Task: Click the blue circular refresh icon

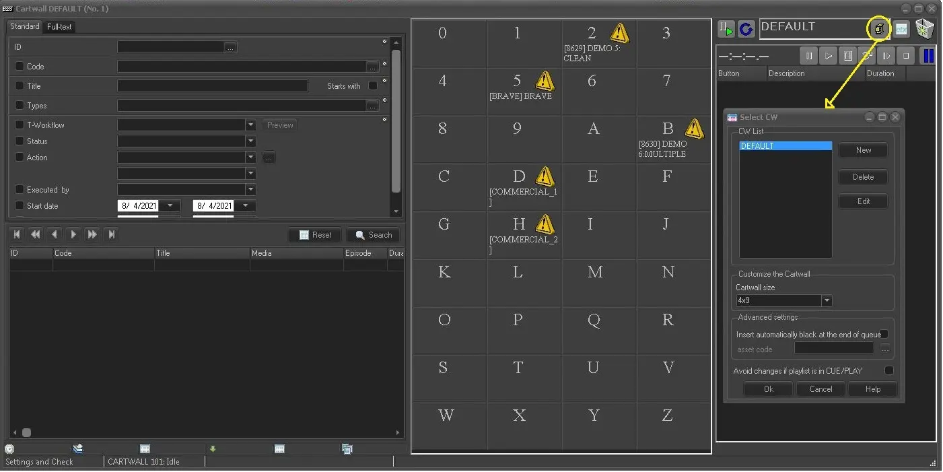Action: coord(746,29)
